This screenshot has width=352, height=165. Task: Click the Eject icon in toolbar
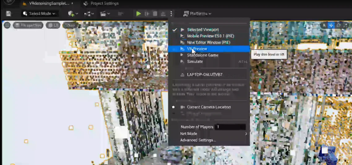(x=163, y=14)
